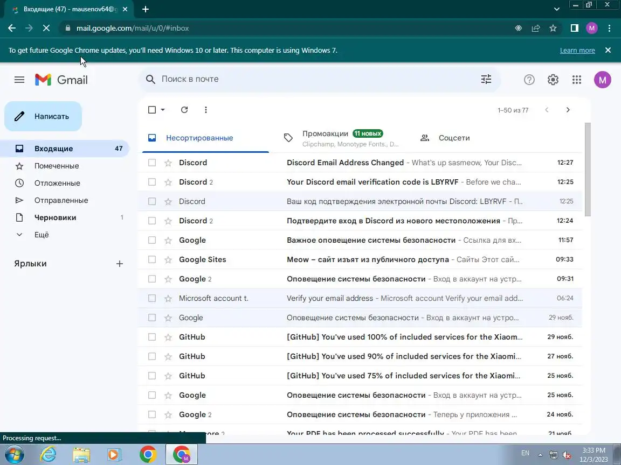This screenshot has width=621, height=465.
Task: Tick checkbox for Discord verification code LBYRVF email
Action: (x=152, y=182)
